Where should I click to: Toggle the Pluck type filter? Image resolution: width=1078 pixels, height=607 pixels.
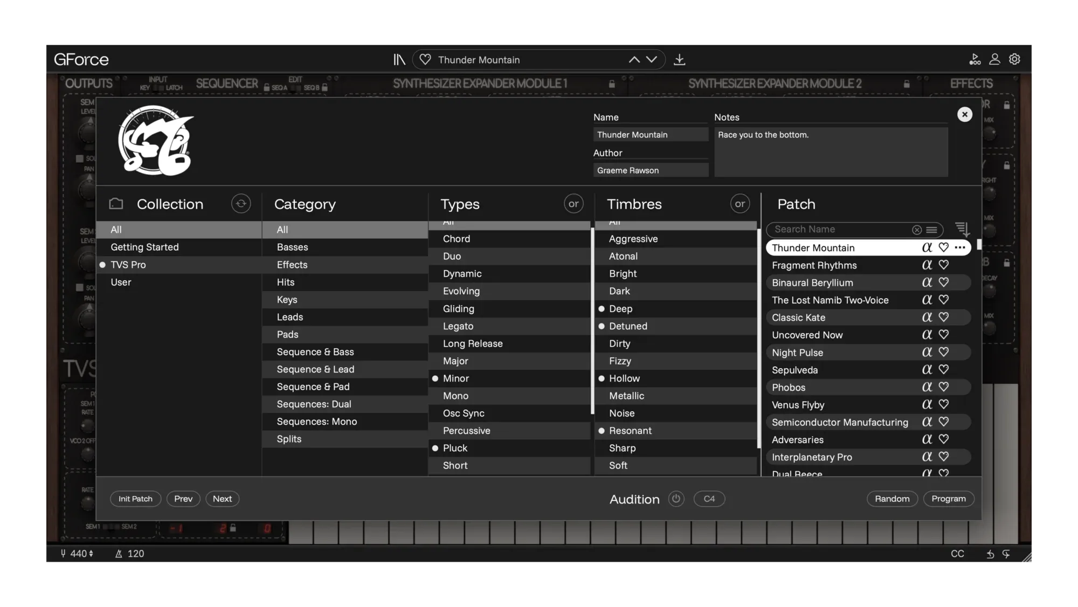(509, 448)
